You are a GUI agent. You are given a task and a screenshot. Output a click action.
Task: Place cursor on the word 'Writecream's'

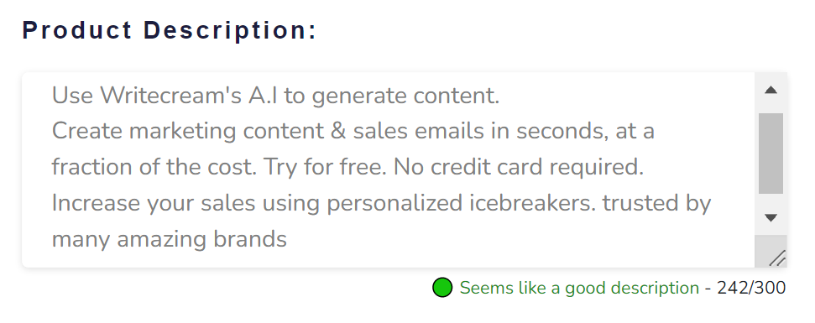[x=170, y=96]
